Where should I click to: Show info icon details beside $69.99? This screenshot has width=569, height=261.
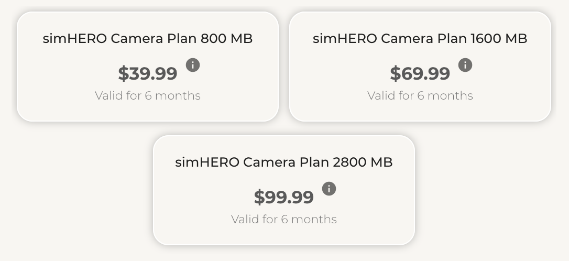coord(465,65)
